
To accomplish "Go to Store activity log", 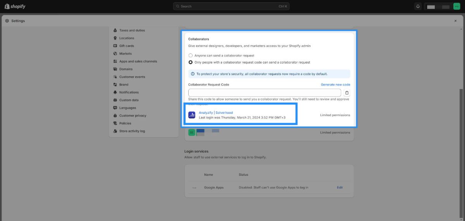I will [x=132, y=131].
